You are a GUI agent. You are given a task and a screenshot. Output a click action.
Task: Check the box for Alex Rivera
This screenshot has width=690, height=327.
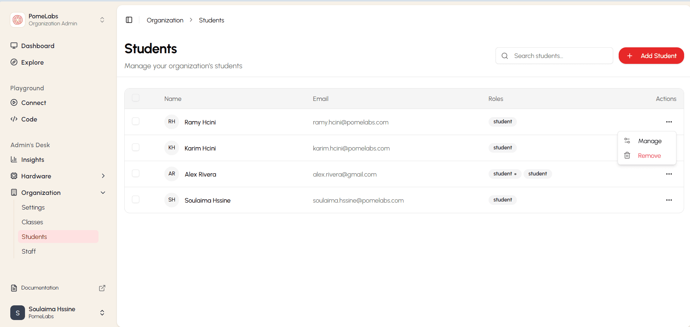point(136,173)
